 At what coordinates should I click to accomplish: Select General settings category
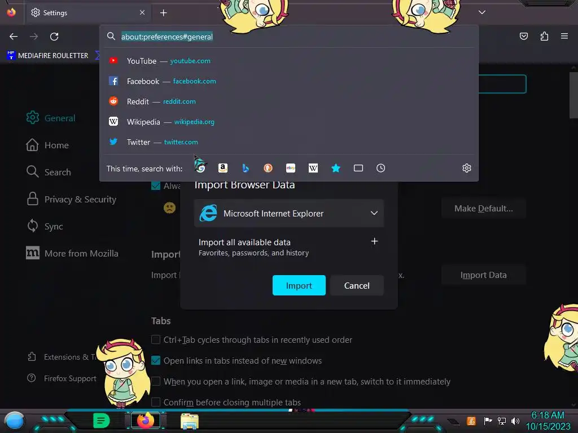[x=51, y=118]
